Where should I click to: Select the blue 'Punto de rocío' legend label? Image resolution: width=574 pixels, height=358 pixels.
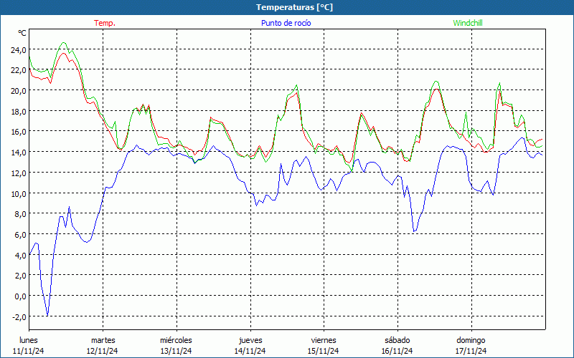[286, 23]
